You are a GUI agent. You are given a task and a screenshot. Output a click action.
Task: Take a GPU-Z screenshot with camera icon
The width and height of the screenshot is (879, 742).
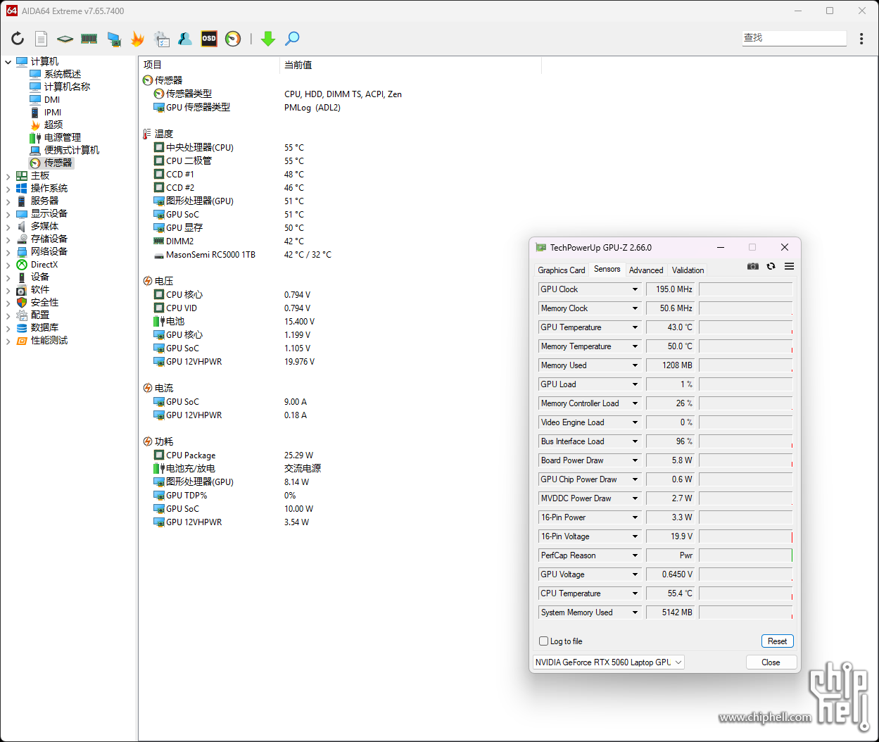pos(753,266)
